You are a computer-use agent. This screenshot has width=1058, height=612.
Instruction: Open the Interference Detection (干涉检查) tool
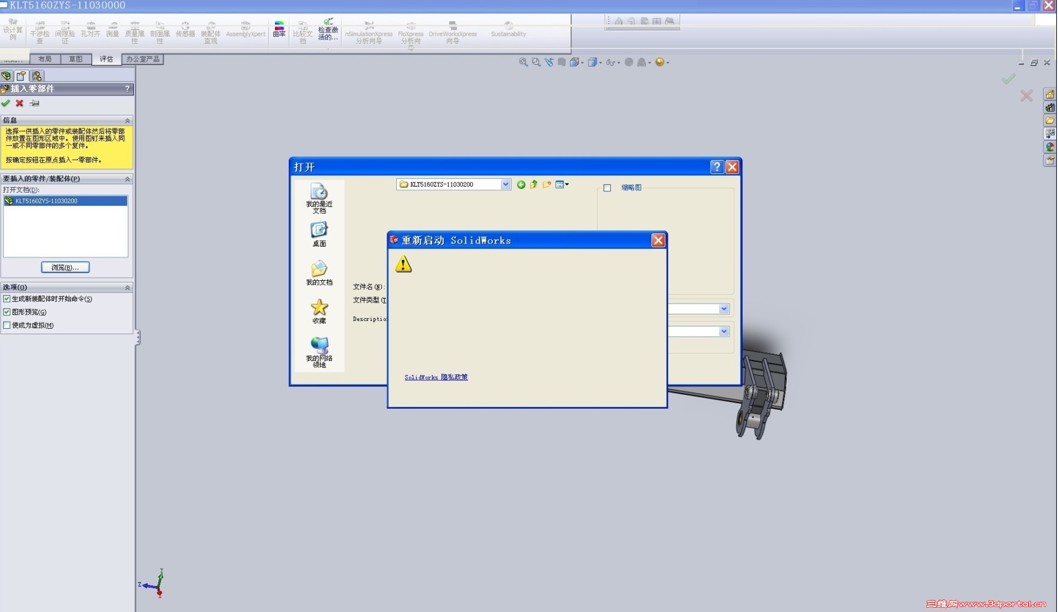coord(40,33)
